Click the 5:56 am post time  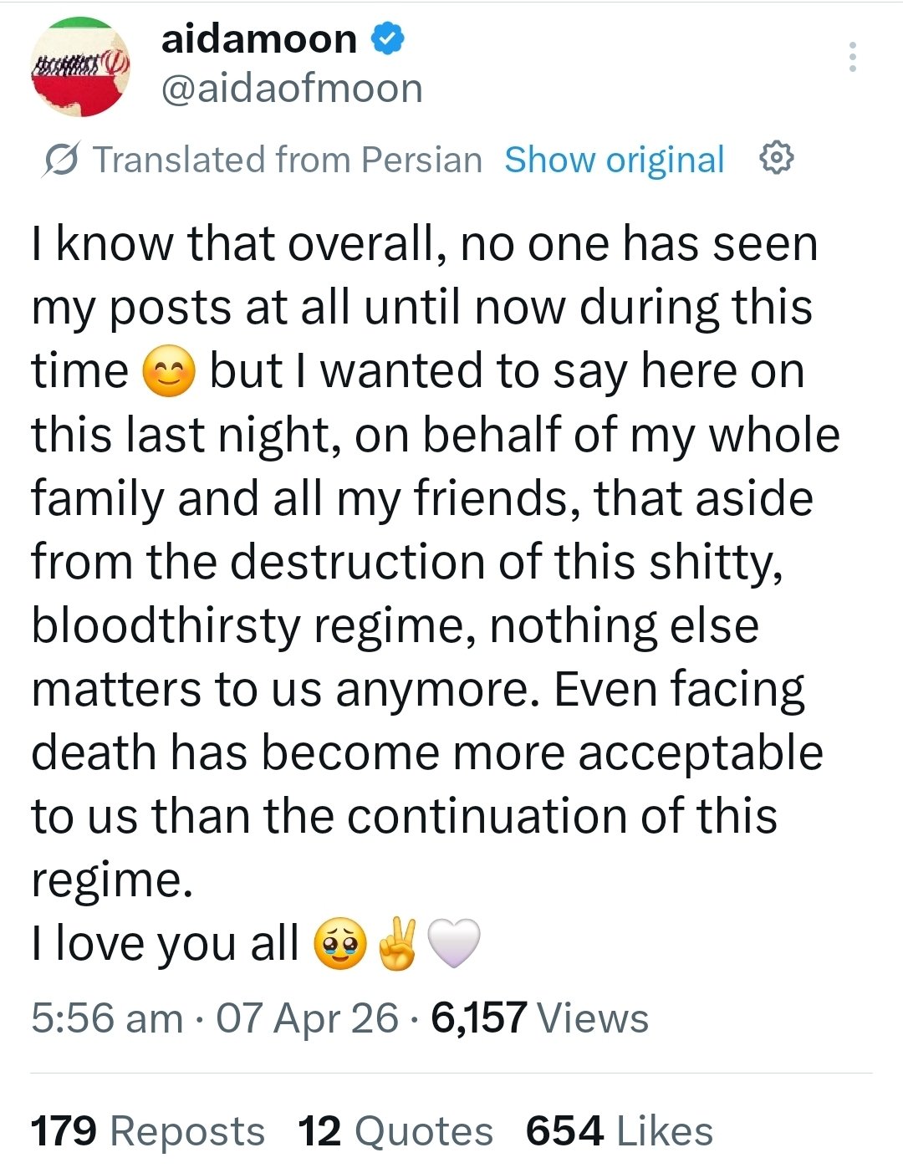(x=107, y=1018)
